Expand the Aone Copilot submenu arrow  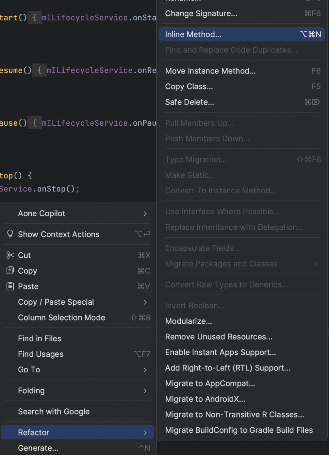[145, 213]
